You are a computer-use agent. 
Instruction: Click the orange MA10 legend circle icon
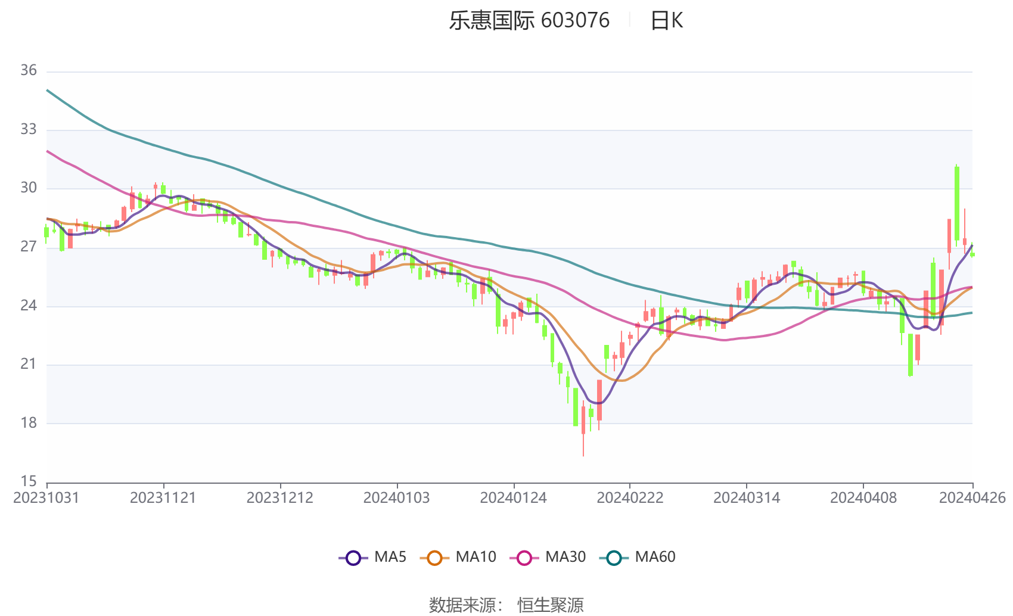point(434,558)
